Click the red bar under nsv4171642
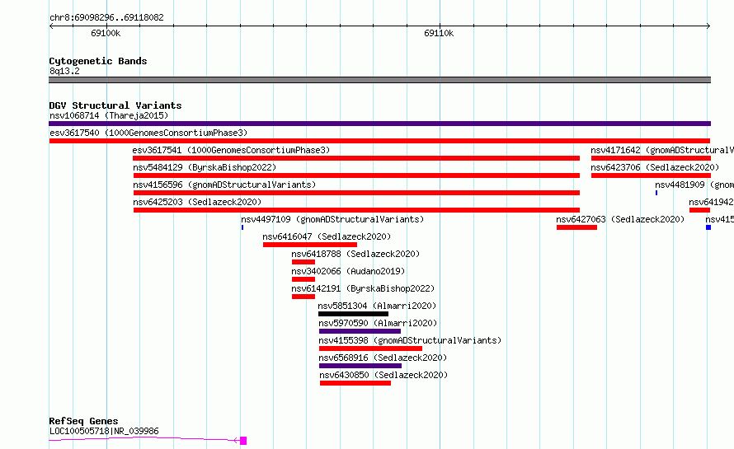This screenshot has width=734, height=449. tap(651, 158)
